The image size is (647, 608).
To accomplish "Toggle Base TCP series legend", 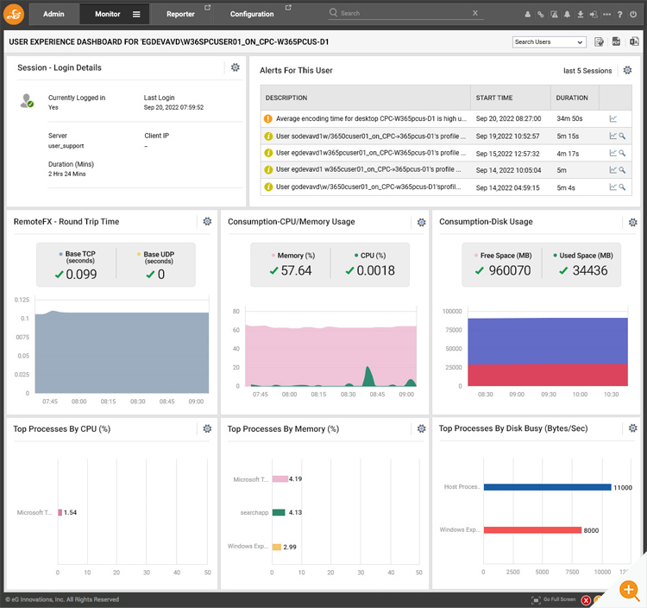I will [x=77, y=256].
